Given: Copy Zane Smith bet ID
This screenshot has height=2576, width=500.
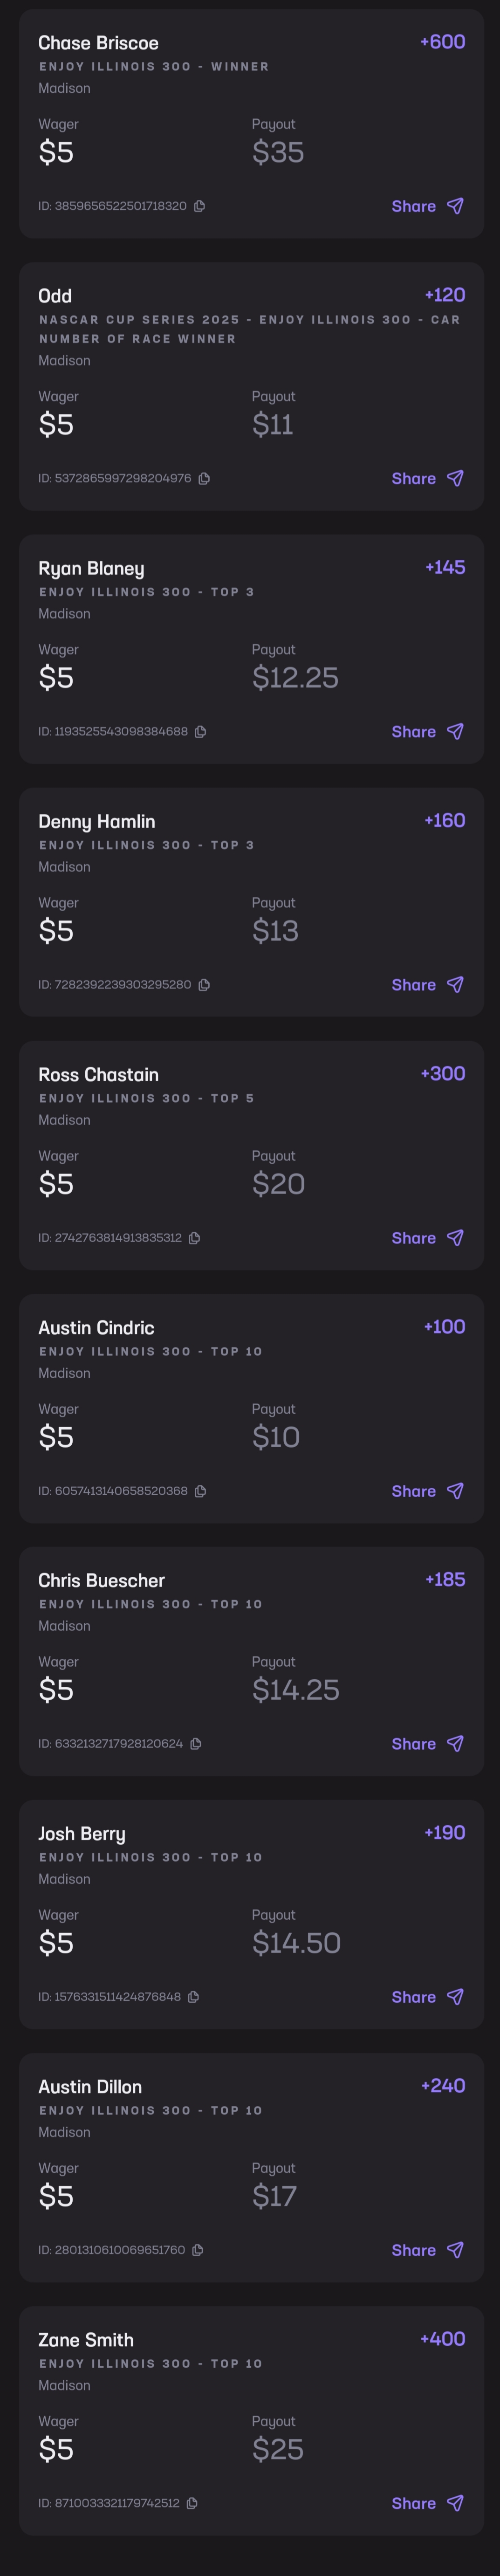Looking at the screenshot, I should point(192,2503).
